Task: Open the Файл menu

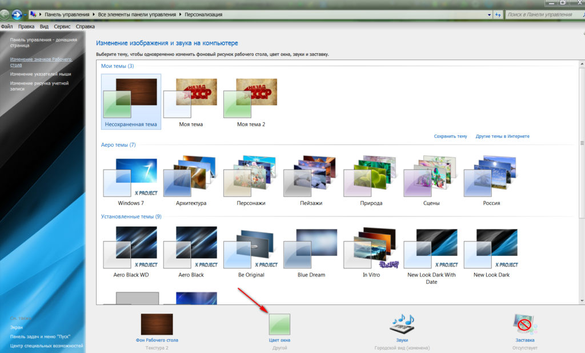Action: tap(7, 26)
